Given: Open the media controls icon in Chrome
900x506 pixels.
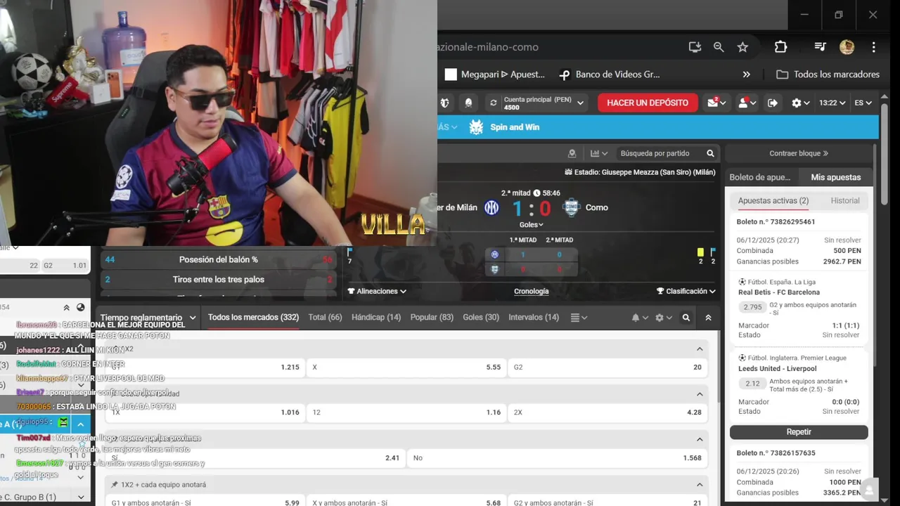Looking at the screenshot, I should point(820,47).
